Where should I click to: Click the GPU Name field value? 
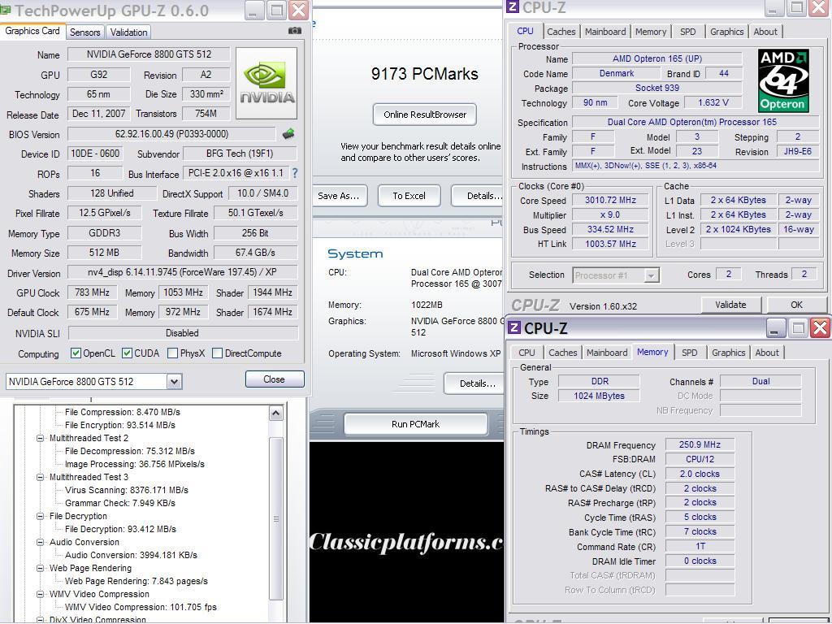149,54
